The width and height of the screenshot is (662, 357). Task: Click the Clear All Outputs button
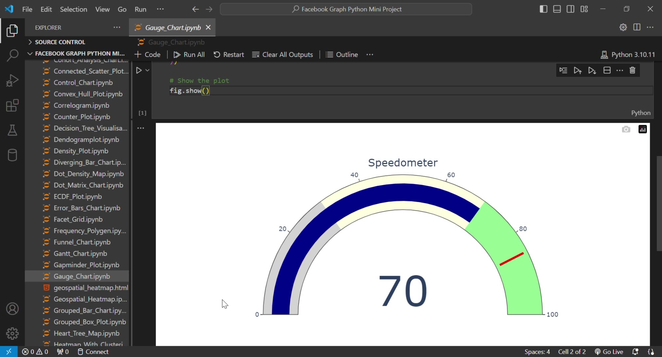pyautogui.click(x=282, y=55)
